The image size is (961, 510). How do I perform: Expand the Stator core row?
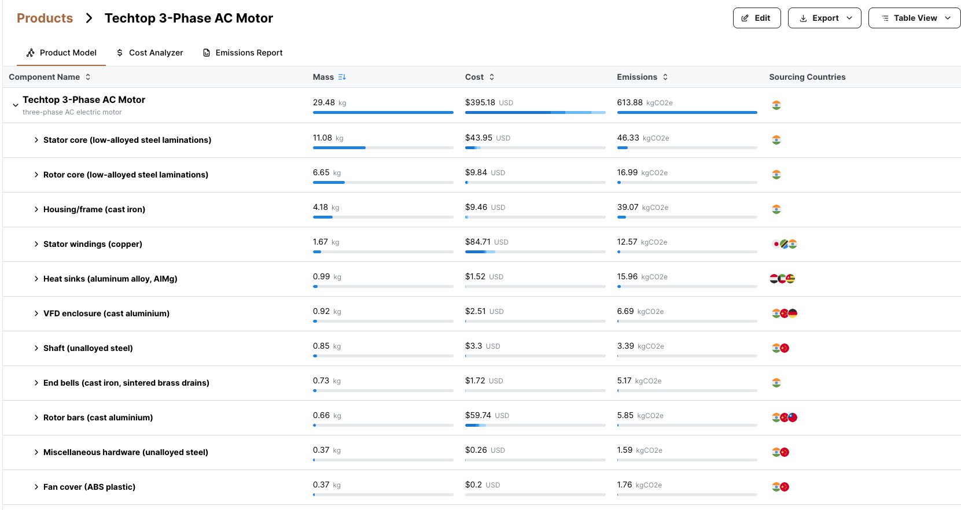[x=36, y=140]
